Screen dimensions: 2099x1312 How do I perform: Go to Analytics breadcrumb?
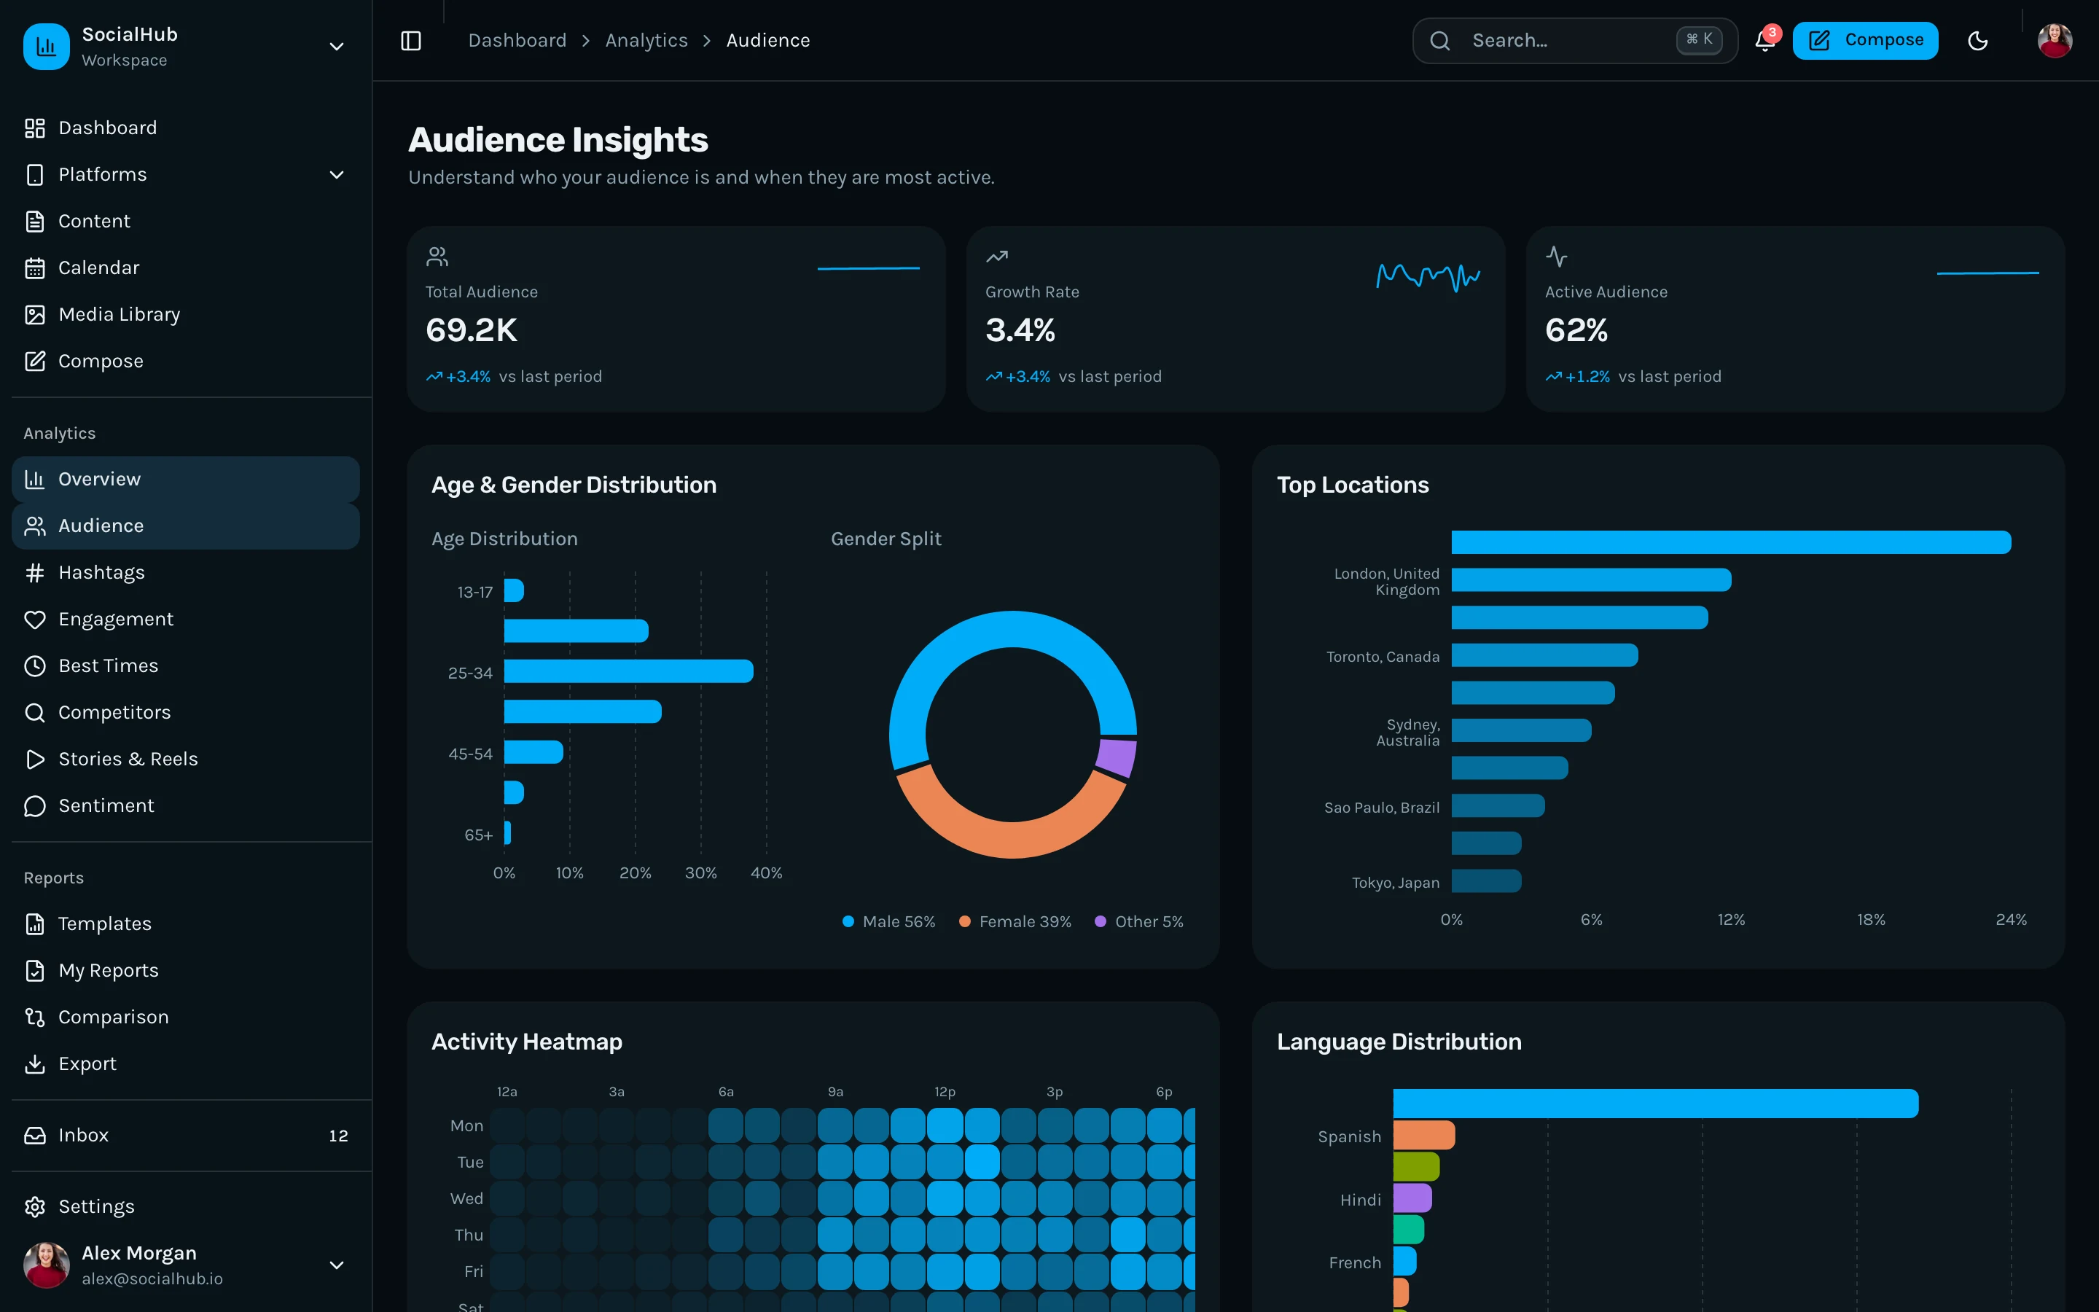coord(646,41)
